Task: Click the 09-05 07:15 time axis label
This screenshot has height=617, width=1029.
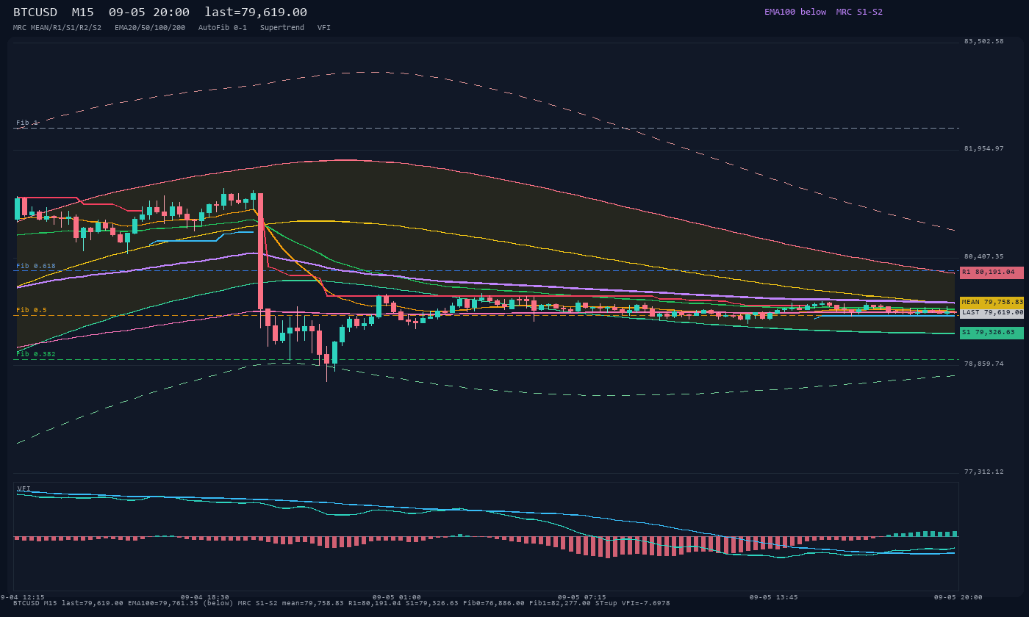Action: 582,597
